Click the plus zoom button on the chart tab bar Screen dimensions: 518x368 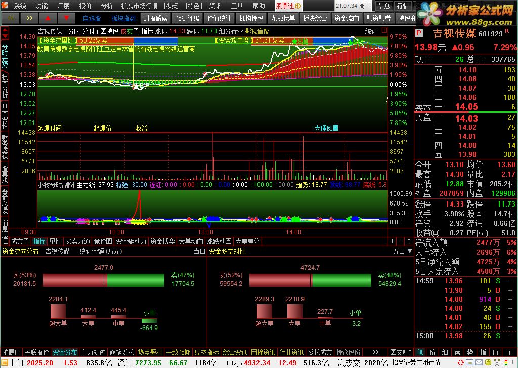click(392, 241)
